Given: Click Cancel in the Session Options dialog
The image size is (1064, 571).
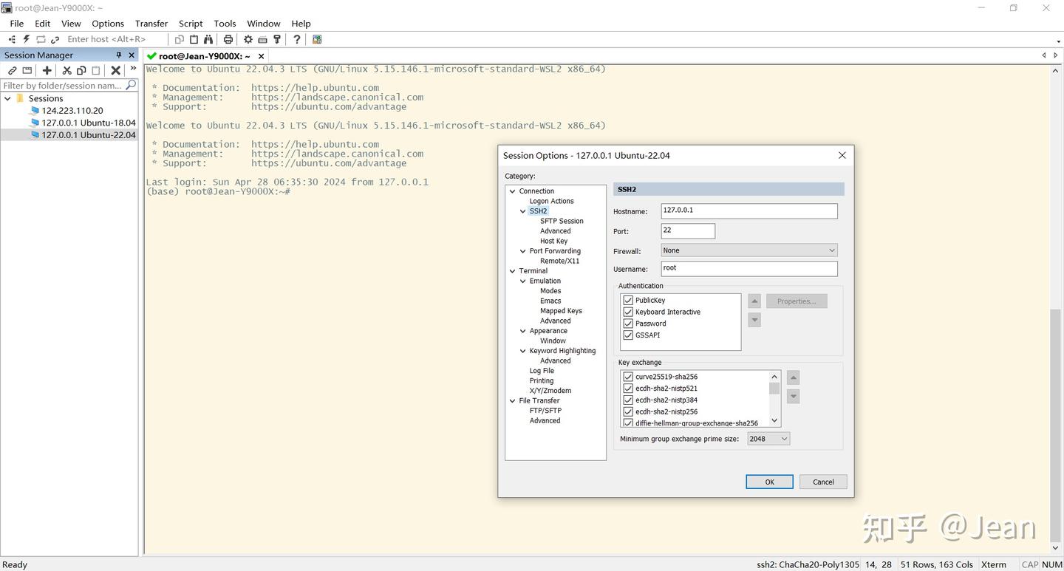Looking at the screenshot, I should 823,482.
